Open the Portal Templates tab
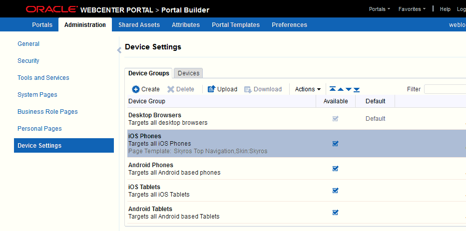The width and height of the screenshot is (466, 231). point(236,25)
